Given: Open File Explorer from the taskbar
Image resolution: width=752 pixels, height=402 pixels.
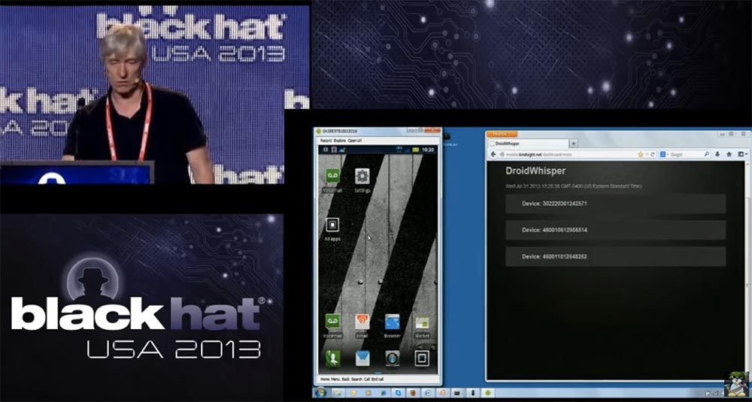Looking at the screenshot, I should [338, 393].
